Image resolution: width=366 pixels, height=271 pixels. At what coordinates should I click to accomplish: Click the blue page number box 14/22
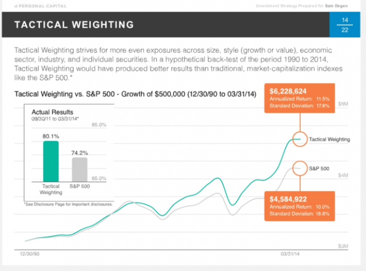(345, 25)
